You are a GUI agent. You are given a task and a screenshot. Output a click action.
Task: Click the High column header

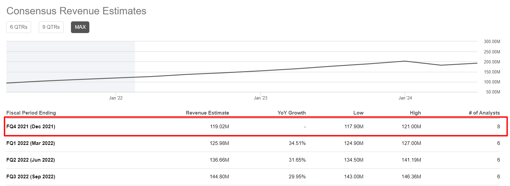point(415,113)
